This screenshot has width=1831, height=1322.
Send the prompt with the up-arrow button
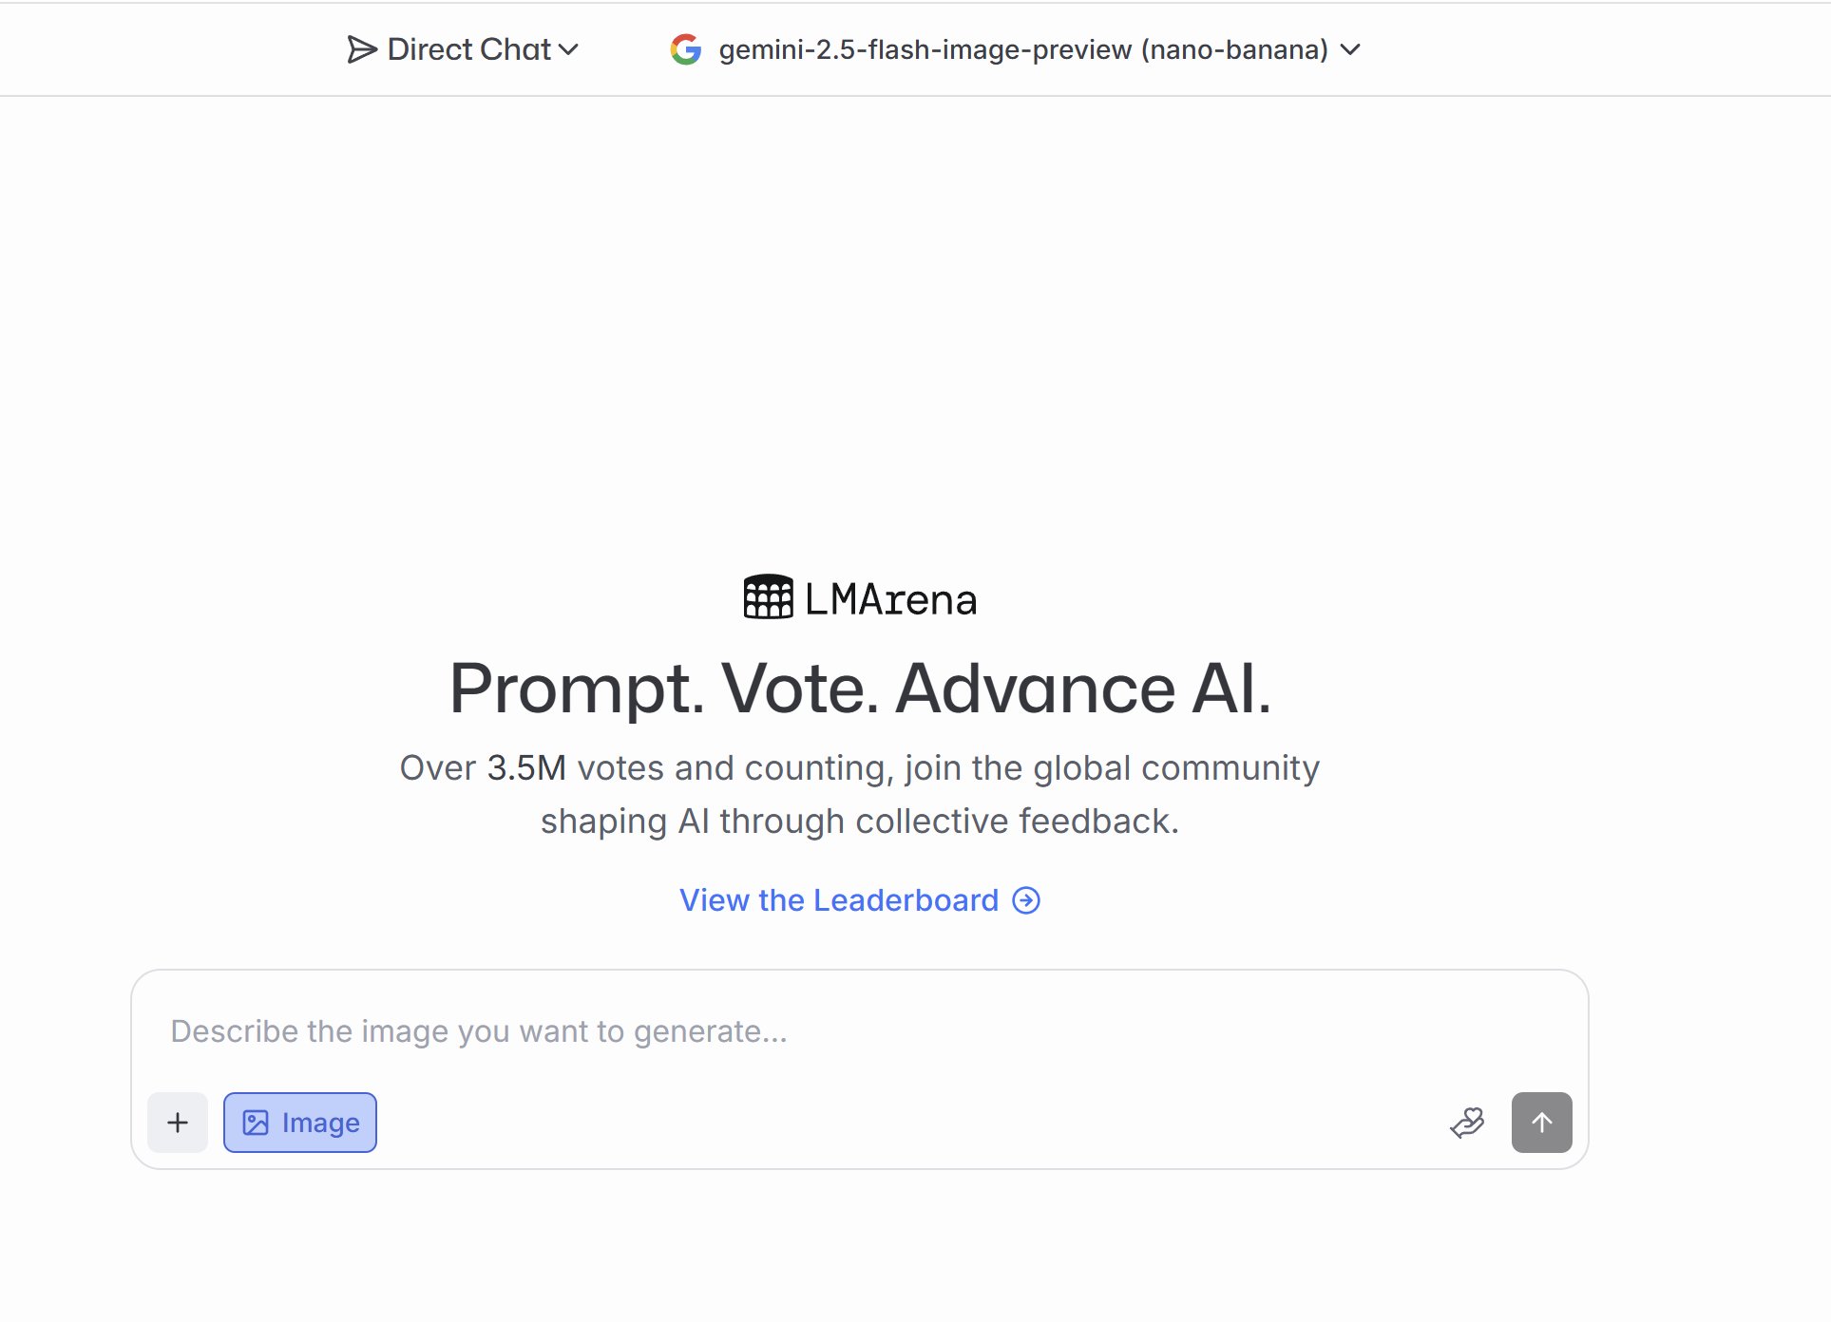(1541, 1123)
